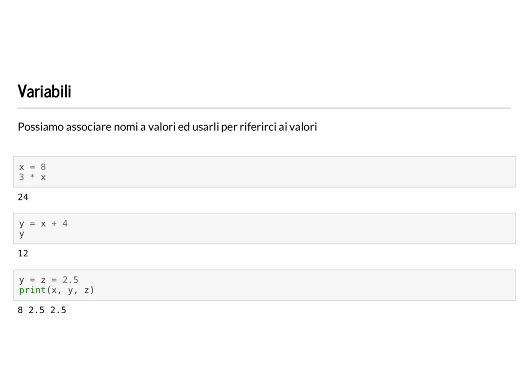This screenshot has width=529, height=386.
Task: Click the number 8 in x = 8
Action: tap(43, 167)
